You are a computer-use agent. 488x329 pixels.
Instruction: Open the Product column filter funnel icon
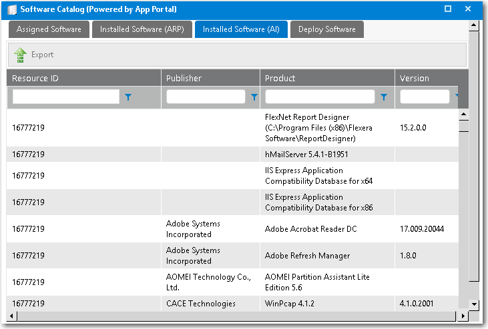[x=383, y=97]
